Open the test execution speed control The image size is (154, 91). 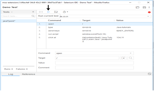pos(65,12)
